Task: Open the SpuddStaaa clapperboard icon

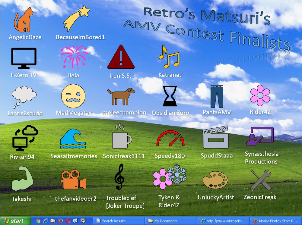Action: 216,137
